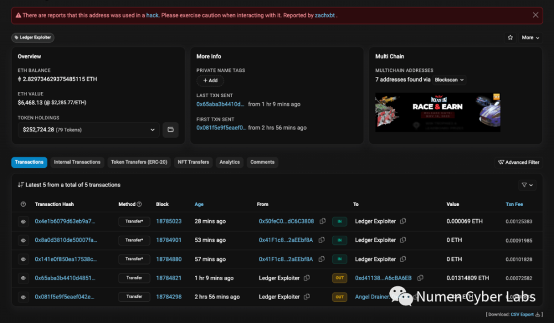The image size is (554, 323).
Task: Open Token Transfers (ERC-20) tab
Action: pyautogui.click(x=139, y=162)
